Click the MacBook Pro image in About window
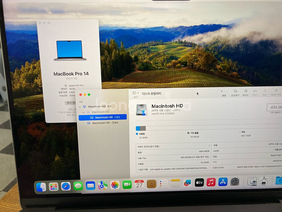Image resolution: width=282 pixels, height=212 pixels. (70, 50)
